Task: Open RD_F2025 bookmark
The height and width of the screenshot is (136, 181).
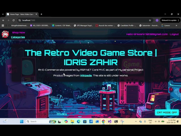Action: click(x=40, y=25)
